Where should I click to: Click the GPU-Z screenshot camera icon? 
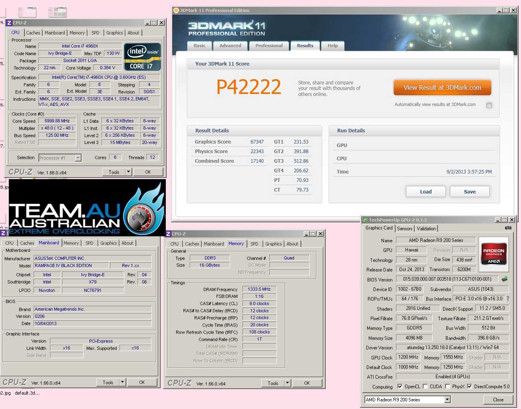tap(508, 228)
